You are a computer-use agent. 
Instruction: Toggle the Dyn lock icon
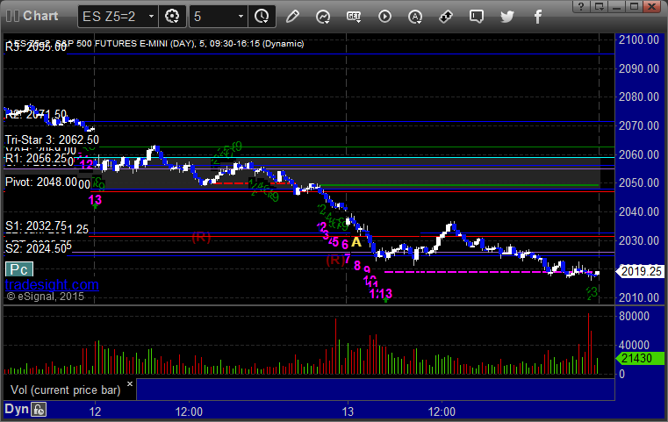(39, 410)
